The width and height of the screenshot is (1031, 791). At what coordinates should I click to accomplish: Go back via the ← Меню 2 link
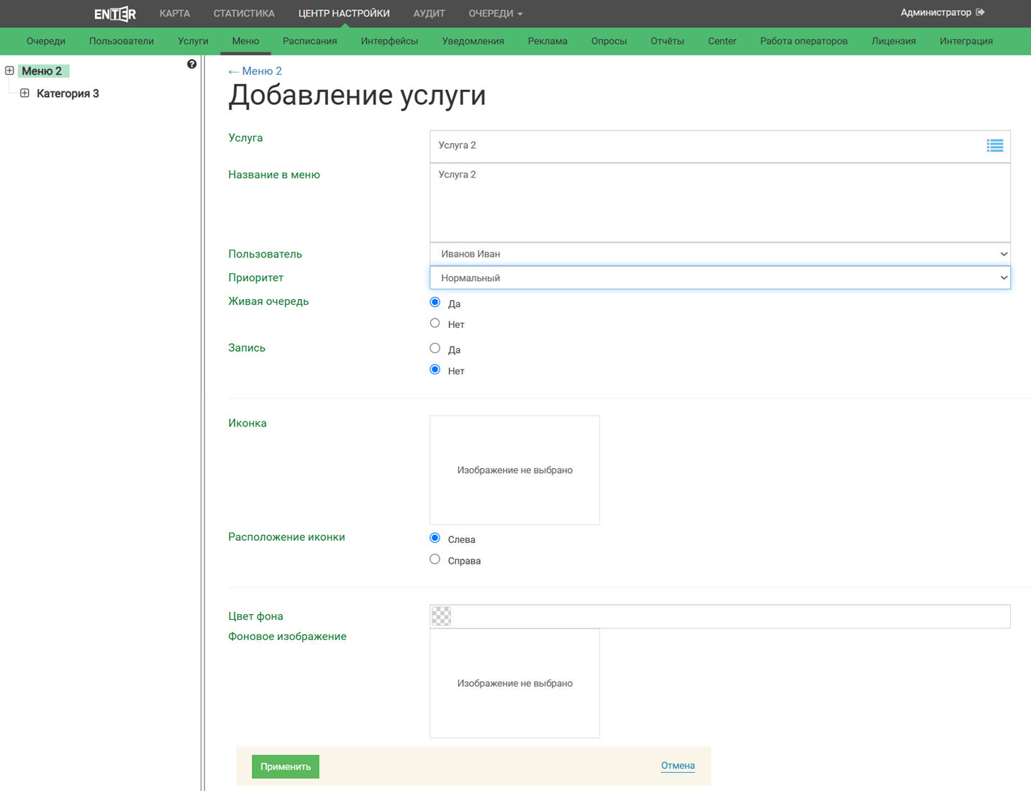coord(255,71)
